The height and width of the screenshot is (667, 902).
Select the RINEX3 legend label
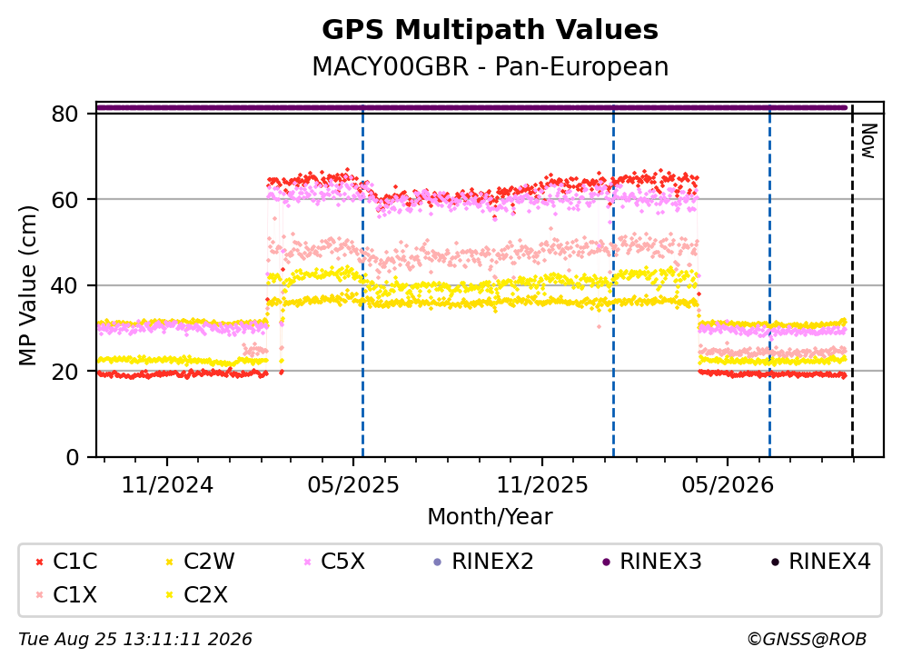tap(660, 562)
